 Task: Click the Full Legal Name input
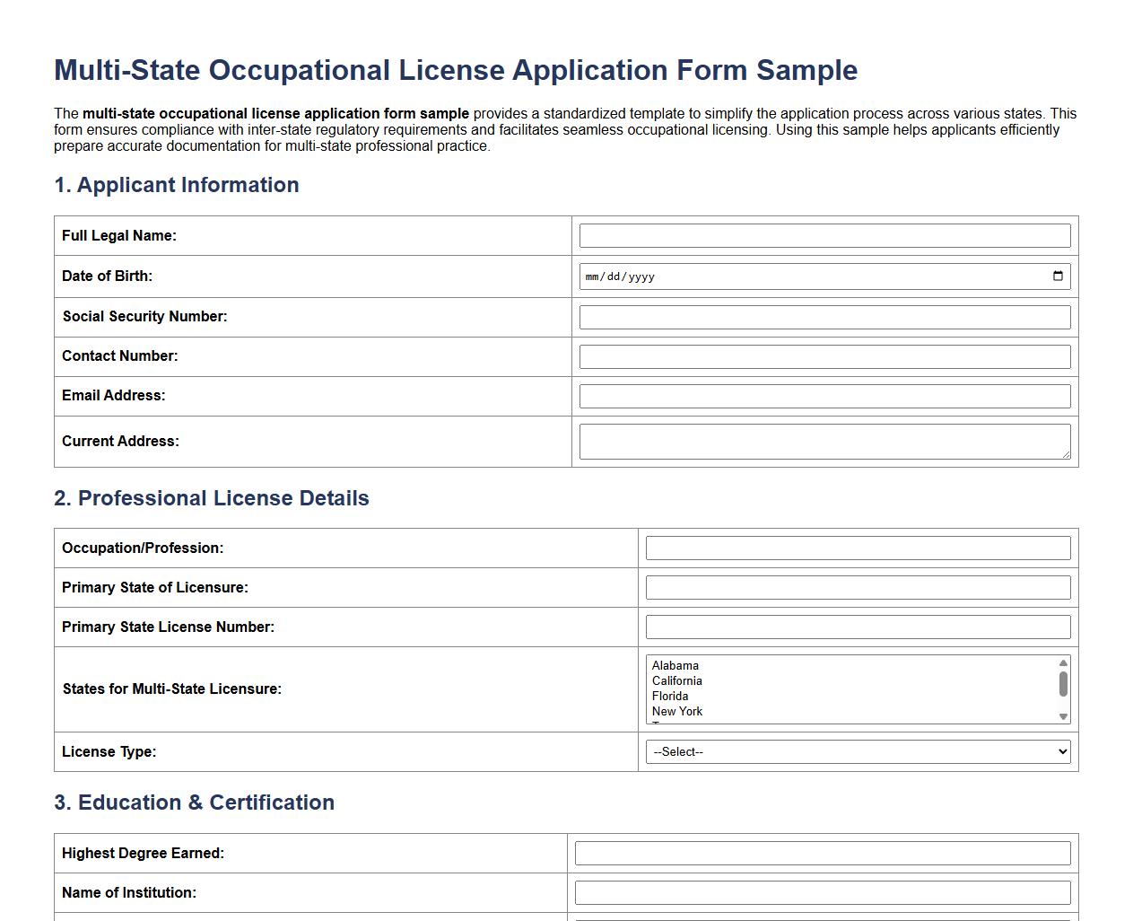coord(824,235)
